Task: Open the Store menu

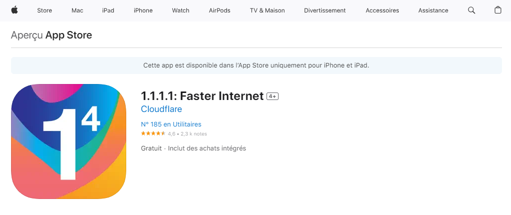Action: click(x=45, y=10)
